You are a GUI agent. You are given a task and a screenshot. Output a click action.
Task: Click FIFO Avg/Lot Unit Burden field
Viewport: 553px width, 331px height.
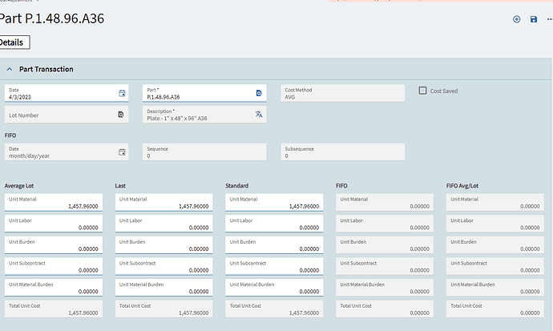click(495, 245)
